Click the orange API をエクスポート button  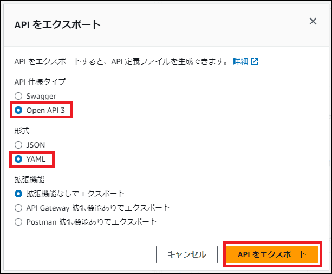pos(271,254)
